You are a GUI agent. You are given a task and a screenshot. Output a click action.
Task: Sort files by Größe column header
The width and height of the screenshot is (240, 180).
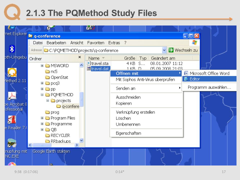[124, 58]
